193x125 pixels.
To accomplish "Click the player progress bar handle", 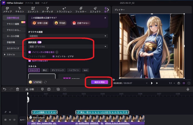I will (x=114, y=80).
